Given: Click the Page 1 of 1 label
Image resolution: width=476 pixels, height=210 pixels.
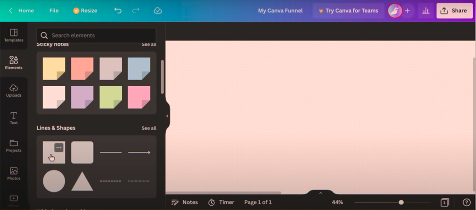Looking at the screenshot, I should [x=258, y=202].
